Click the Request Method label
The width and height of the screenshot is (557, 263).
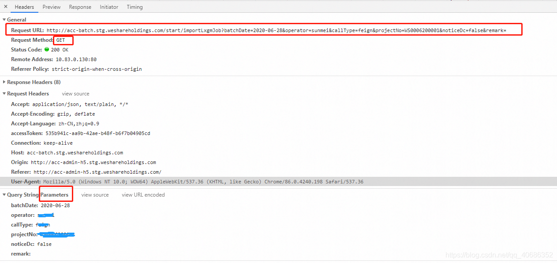pos(32,40)
